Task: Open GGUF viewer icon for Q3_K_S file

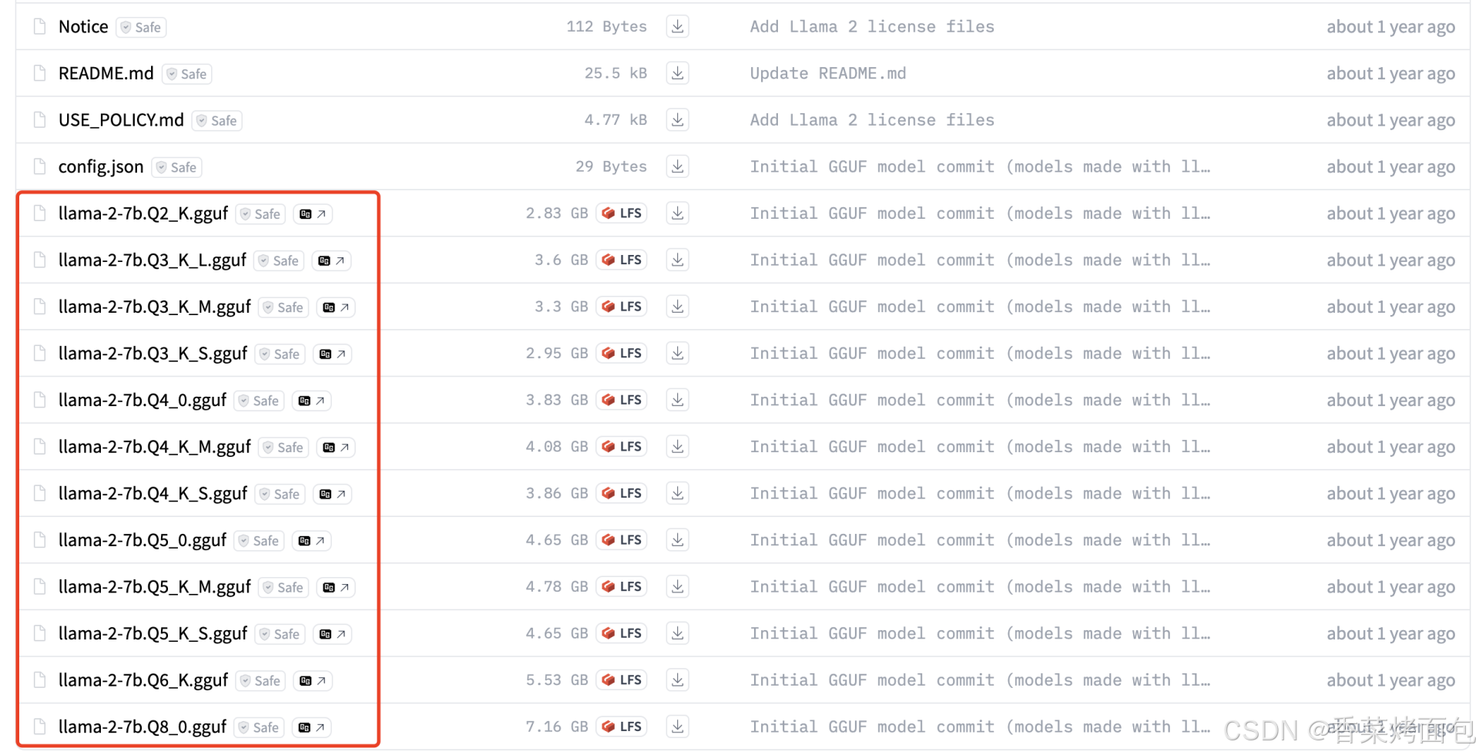Action: (332, 354)
